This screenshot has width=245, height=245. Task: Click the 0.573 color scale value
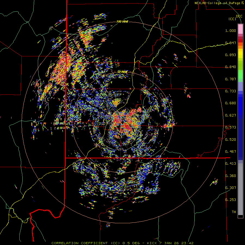point(231,127)
